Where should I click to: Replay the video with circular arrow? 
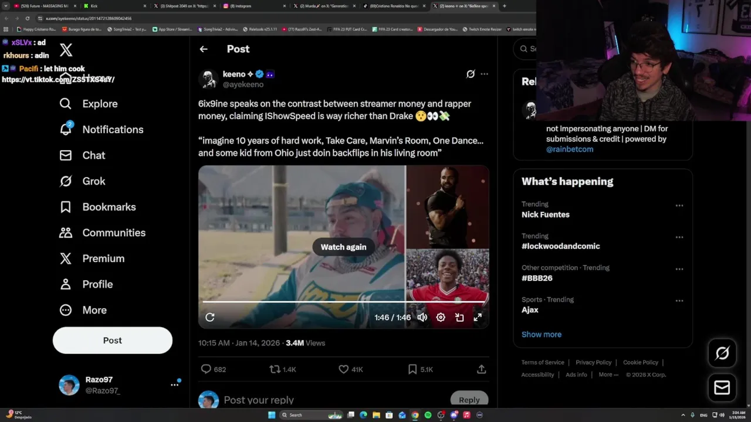[210, 317]
